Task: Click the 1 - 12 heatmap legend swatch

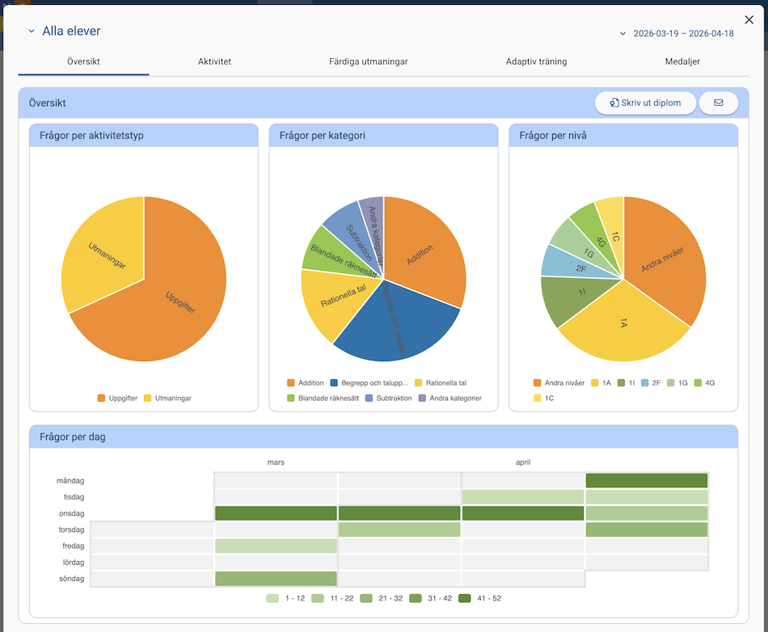Action: pyautogui.click(x=272, y=598)
